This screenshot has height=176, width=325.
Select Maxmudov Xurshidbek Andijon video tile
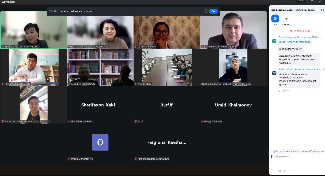click(x=233, y=30)
